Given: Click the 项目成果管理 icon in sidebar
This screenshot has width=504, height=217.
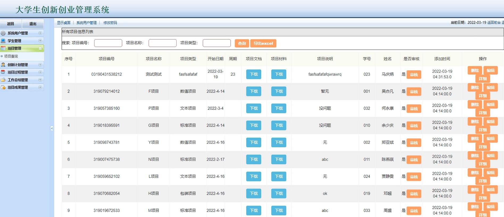Looking at the screenshot, I should click(3, 87).
